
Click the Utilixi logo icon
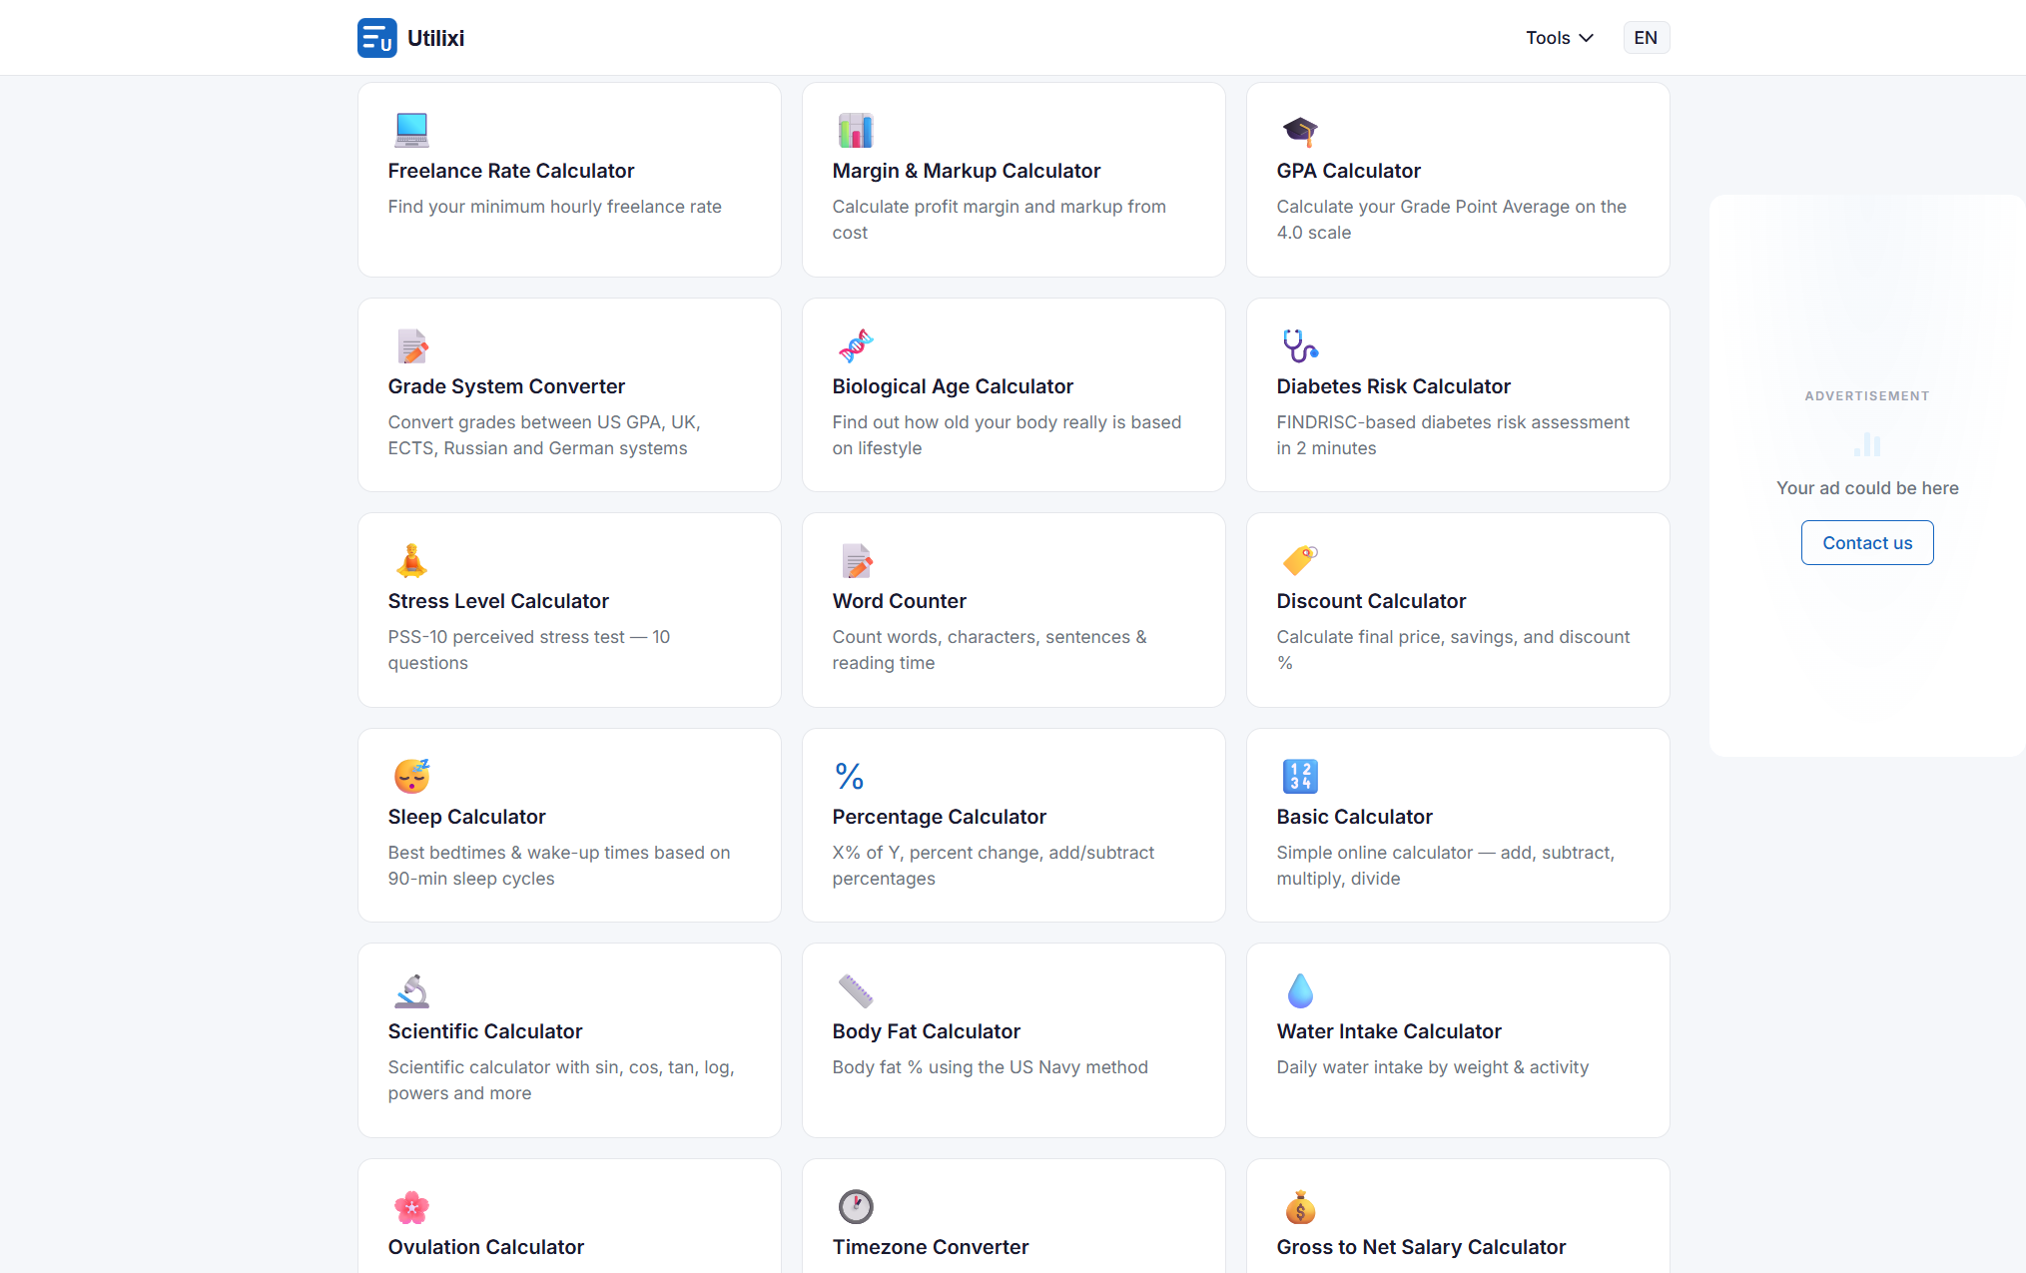tap(376, 38)
